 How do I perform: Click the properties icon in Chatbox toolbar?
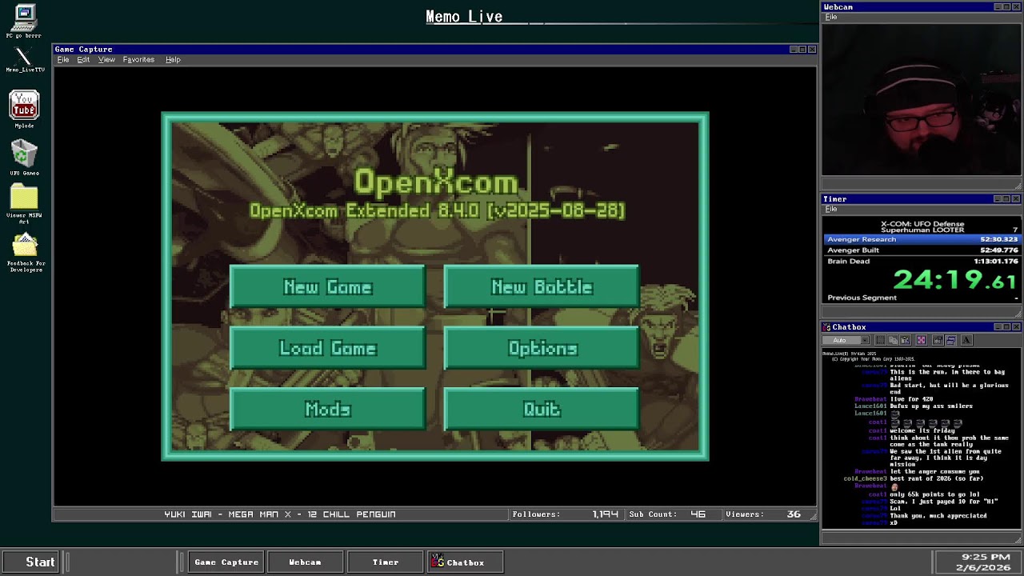pyautogui.click(x=938, y=340)
